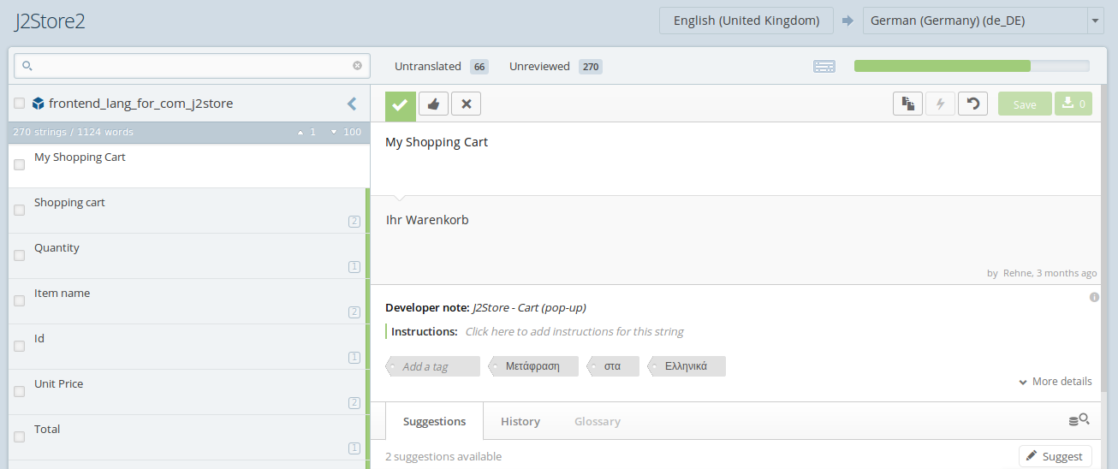Switch to the History tab
This screenshot has width=1118, height=469.
click(x=520, y=421)
